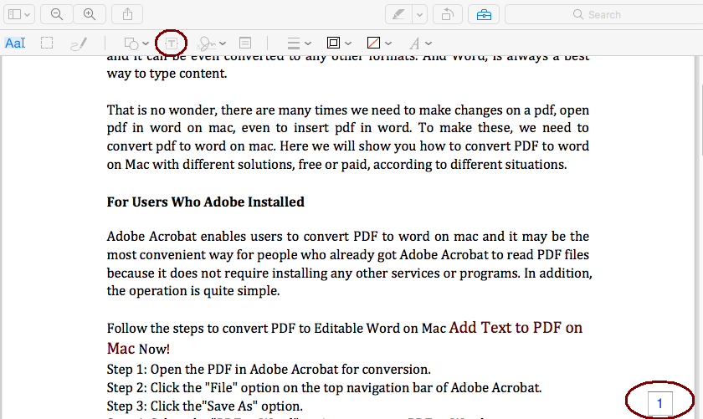
Task: Open the Border Color dropdown
Action: [338, 43]
